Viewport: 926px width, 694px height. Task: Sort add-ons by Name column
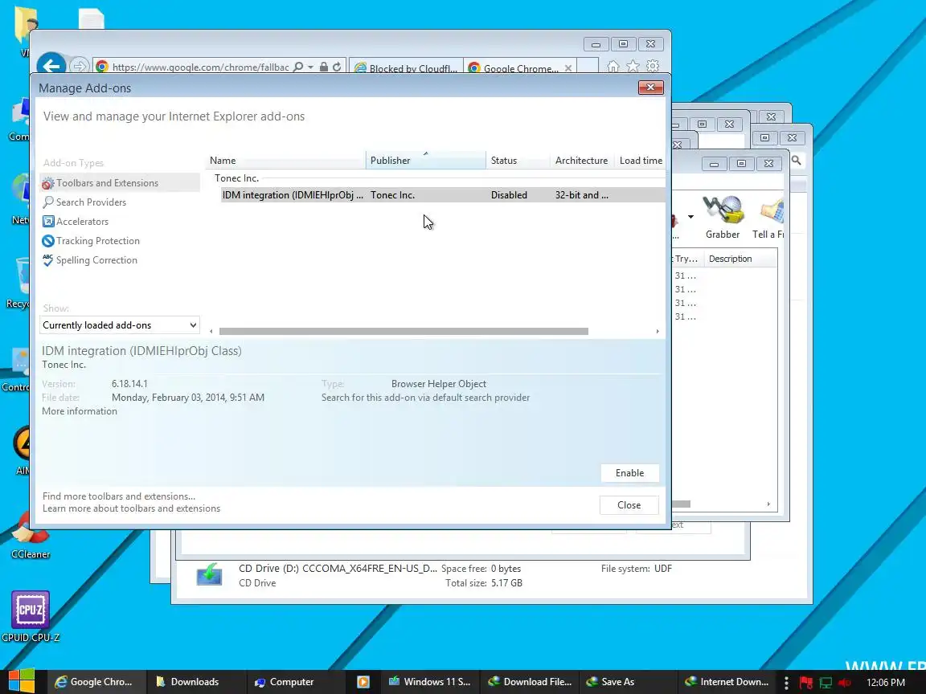(x=286, y=161)
